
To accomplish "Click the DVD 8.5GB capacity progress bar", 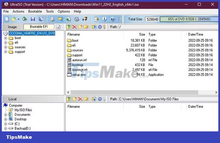I will pos(189,19).
